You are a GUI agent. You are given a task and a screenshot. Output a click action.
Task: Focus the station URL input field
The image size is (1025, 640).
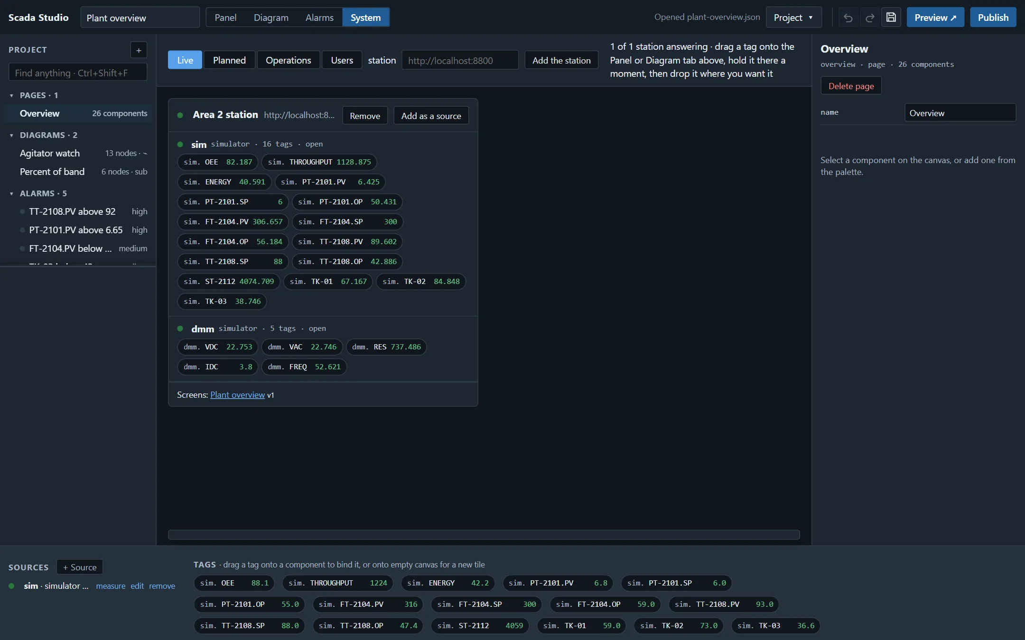460,60
